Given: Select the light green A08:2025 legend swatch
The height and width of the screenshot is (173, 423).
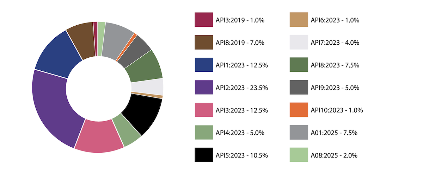Looking at the screenshot, I should click(299, 155).
